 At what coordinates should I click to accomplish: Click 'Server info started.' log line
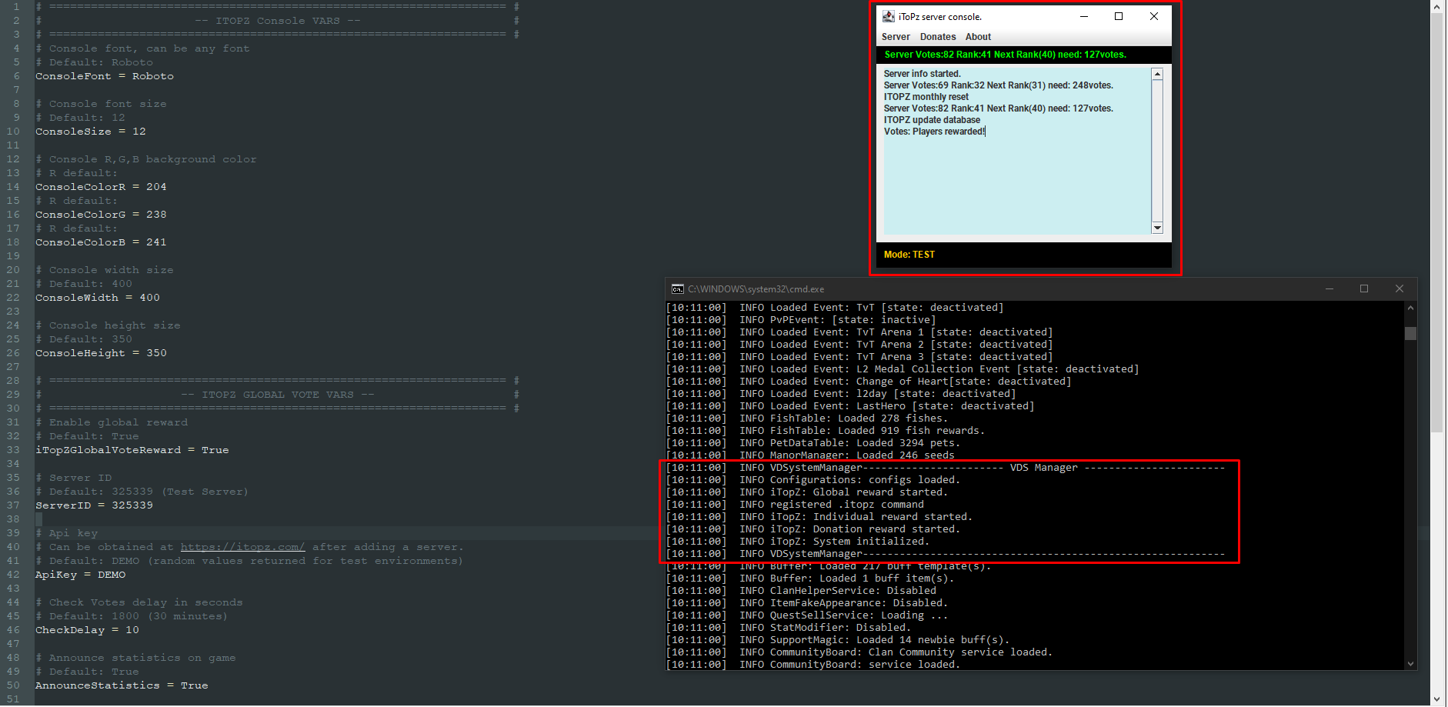click(x=922, y=74)
